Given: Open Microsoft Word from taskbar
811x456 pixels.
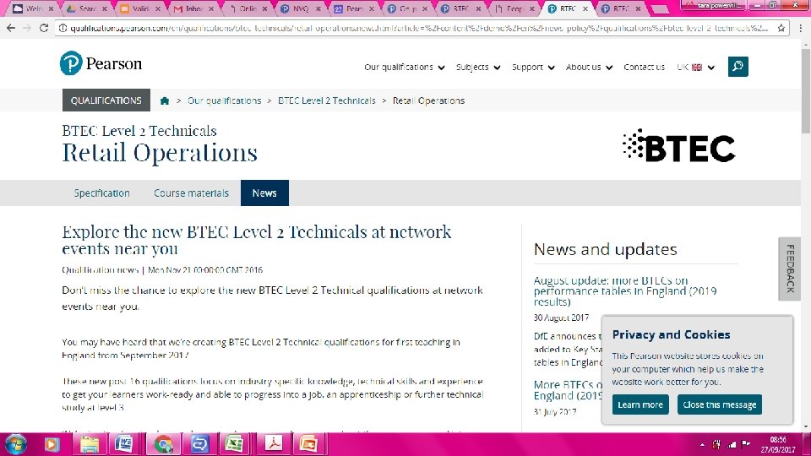Looking at the screenshot, I should pos(123,444).
